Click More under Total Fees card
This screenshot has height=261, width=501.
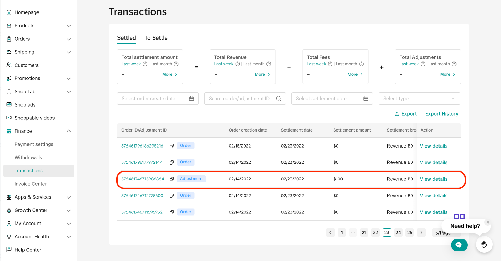(x=355, y=74)
